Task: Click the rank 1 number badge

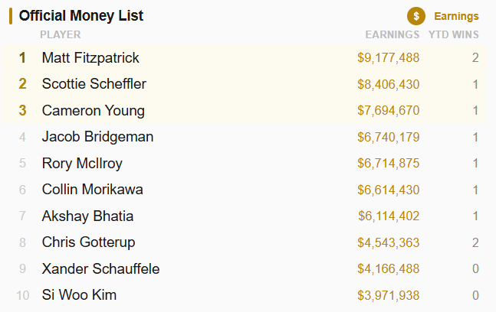Action: [x=22, y=57]
